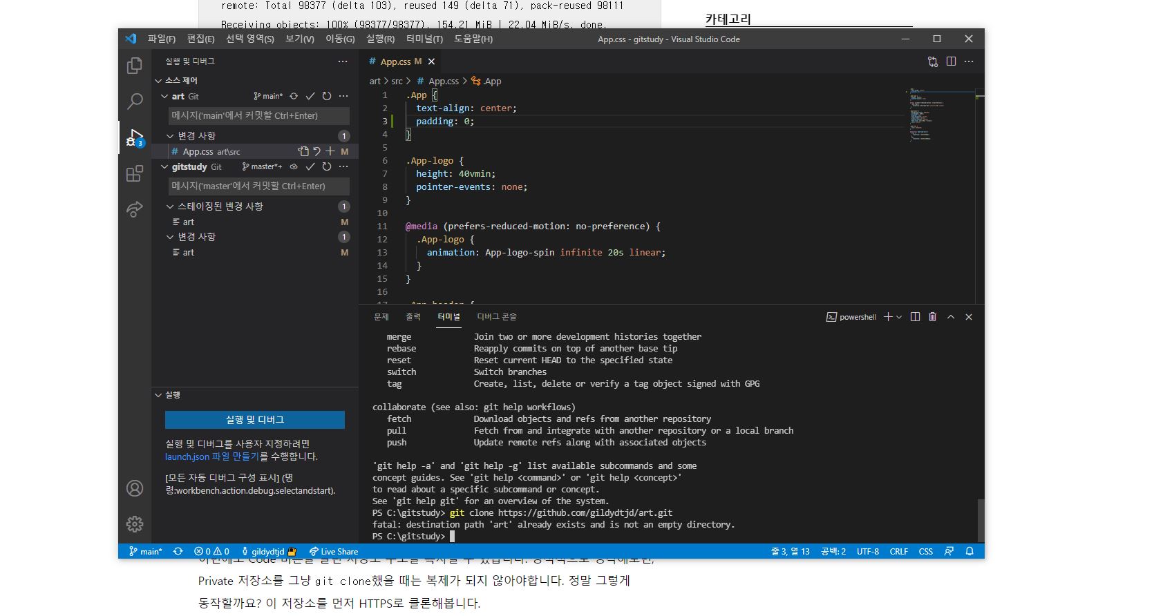Kill terminal trash icon
1154x616 pixels.
pyautogui.click(x=932, y=317)
